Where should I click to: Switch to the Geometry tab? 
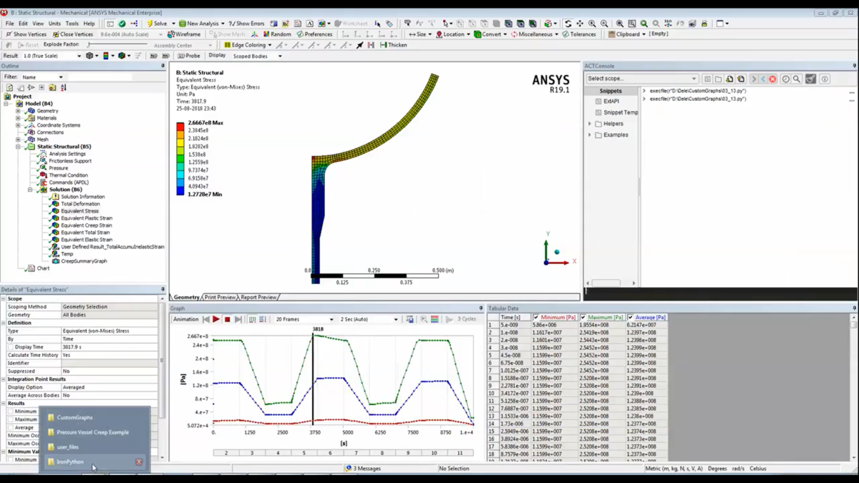186,297
